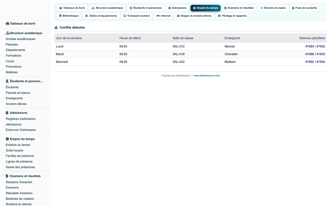Screen dimensions: 333x206
Task: Open Saisie des présences in the sidebar
Action: tap(21, 167)
